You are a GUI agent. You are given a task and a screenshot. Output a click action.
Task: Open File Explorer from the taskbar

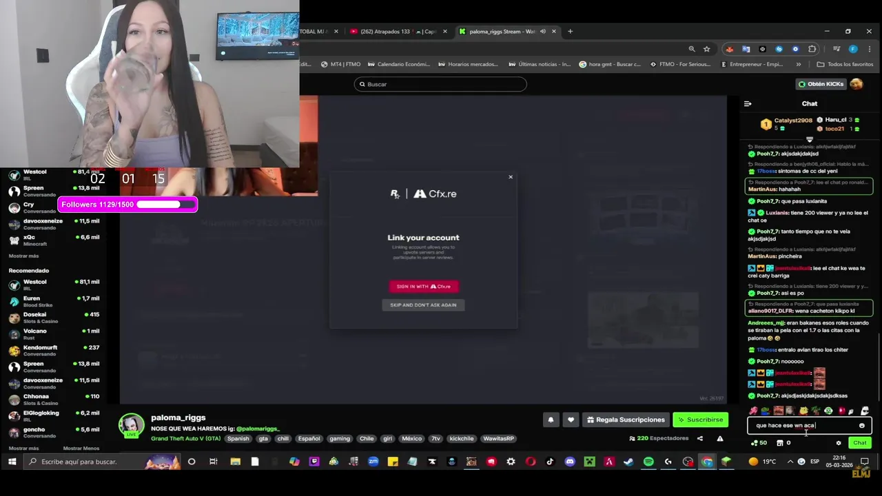(235, 462)
